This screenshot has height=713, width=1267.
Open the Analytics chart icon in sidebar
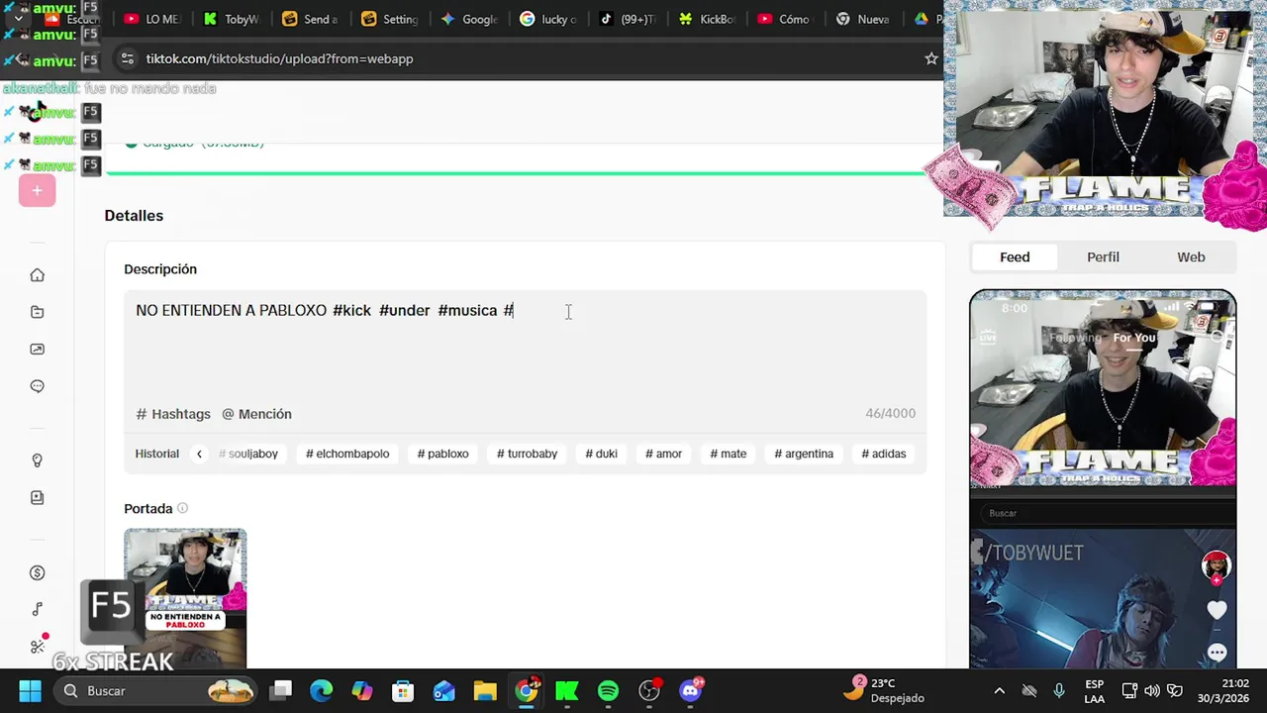[37, 349]
